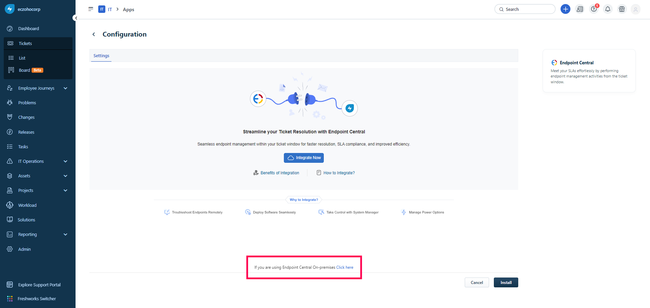Screen dimensions: 650x308
Task: Click the Cancel button
Action: point(477,283)
